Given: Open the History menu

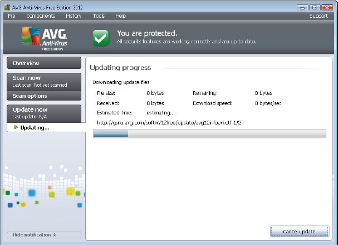Looking at the screenshot, I should pyautogui.click(x=74, y=16).
